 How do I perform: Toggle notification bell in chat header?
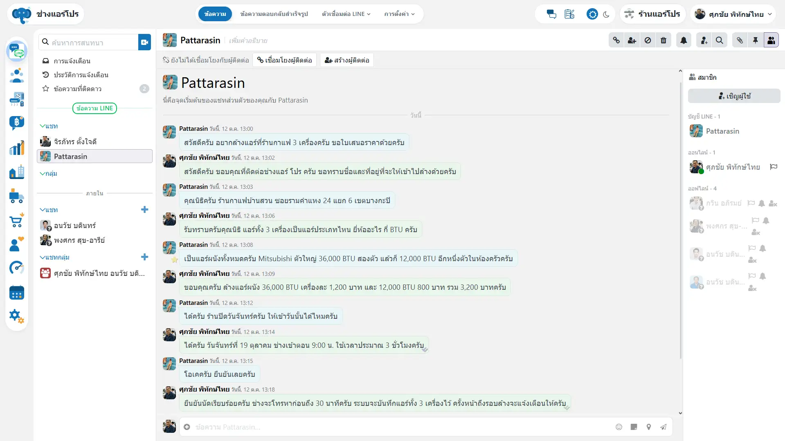[684, 40]
